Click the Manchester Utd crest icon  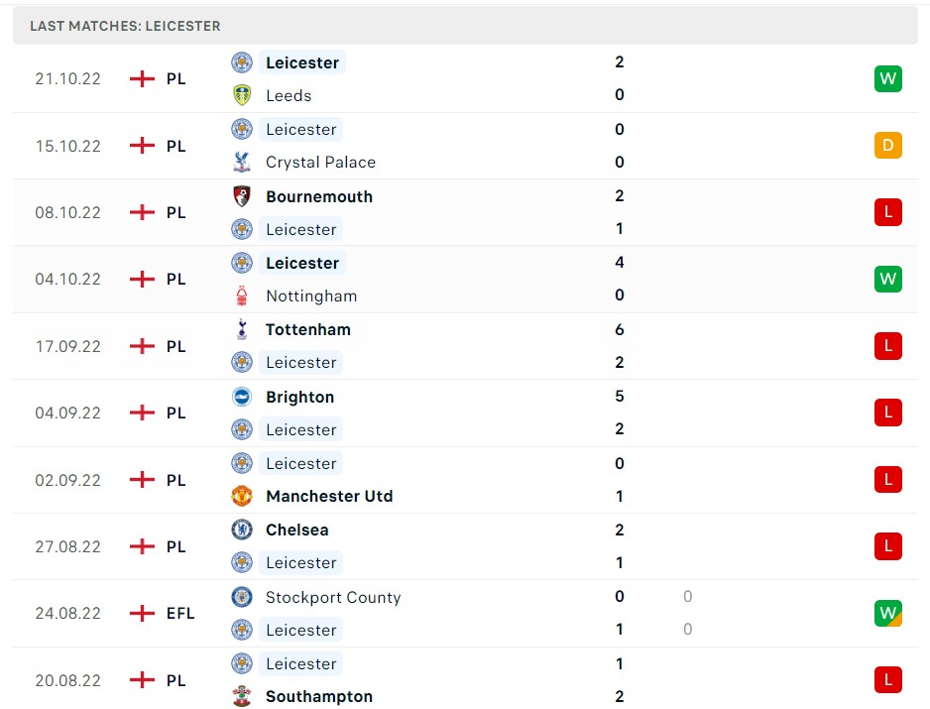[x=242, y=496]
